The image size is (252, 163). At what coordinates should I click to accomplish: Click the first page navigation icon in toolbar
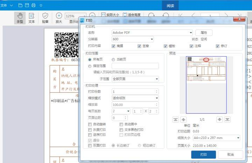pyautogui.click(x=181, y=15)
